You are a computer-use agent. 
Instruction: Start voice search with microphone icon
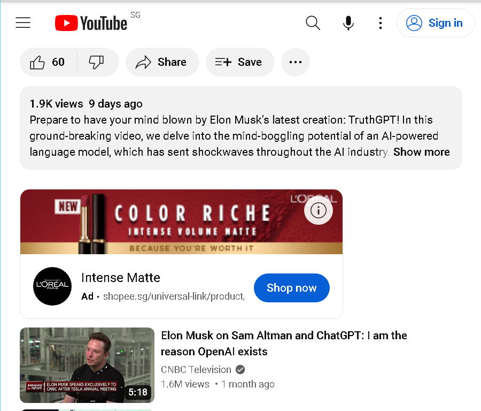pos(348,23)
